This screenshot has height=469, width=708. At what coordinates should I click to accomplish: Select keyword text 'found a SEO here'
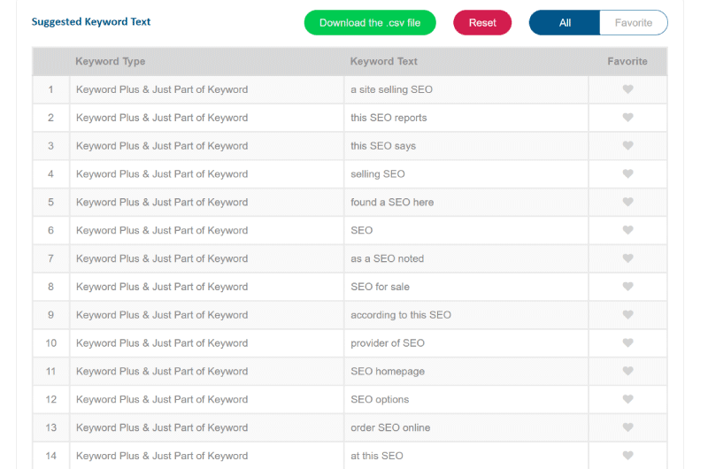click(392, 202)
